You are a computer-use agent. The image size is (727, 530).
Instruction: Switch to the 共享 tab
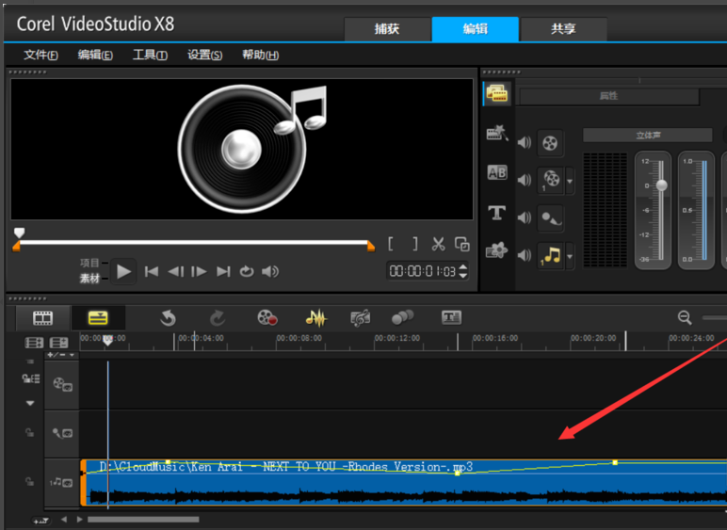point(563,28)
